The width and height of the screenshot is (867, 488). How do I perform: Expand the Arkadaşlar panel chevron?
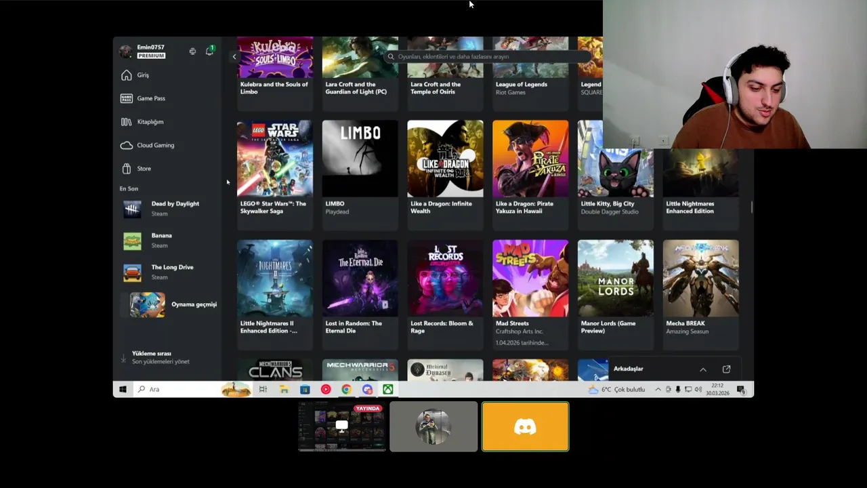pos(703,369)
